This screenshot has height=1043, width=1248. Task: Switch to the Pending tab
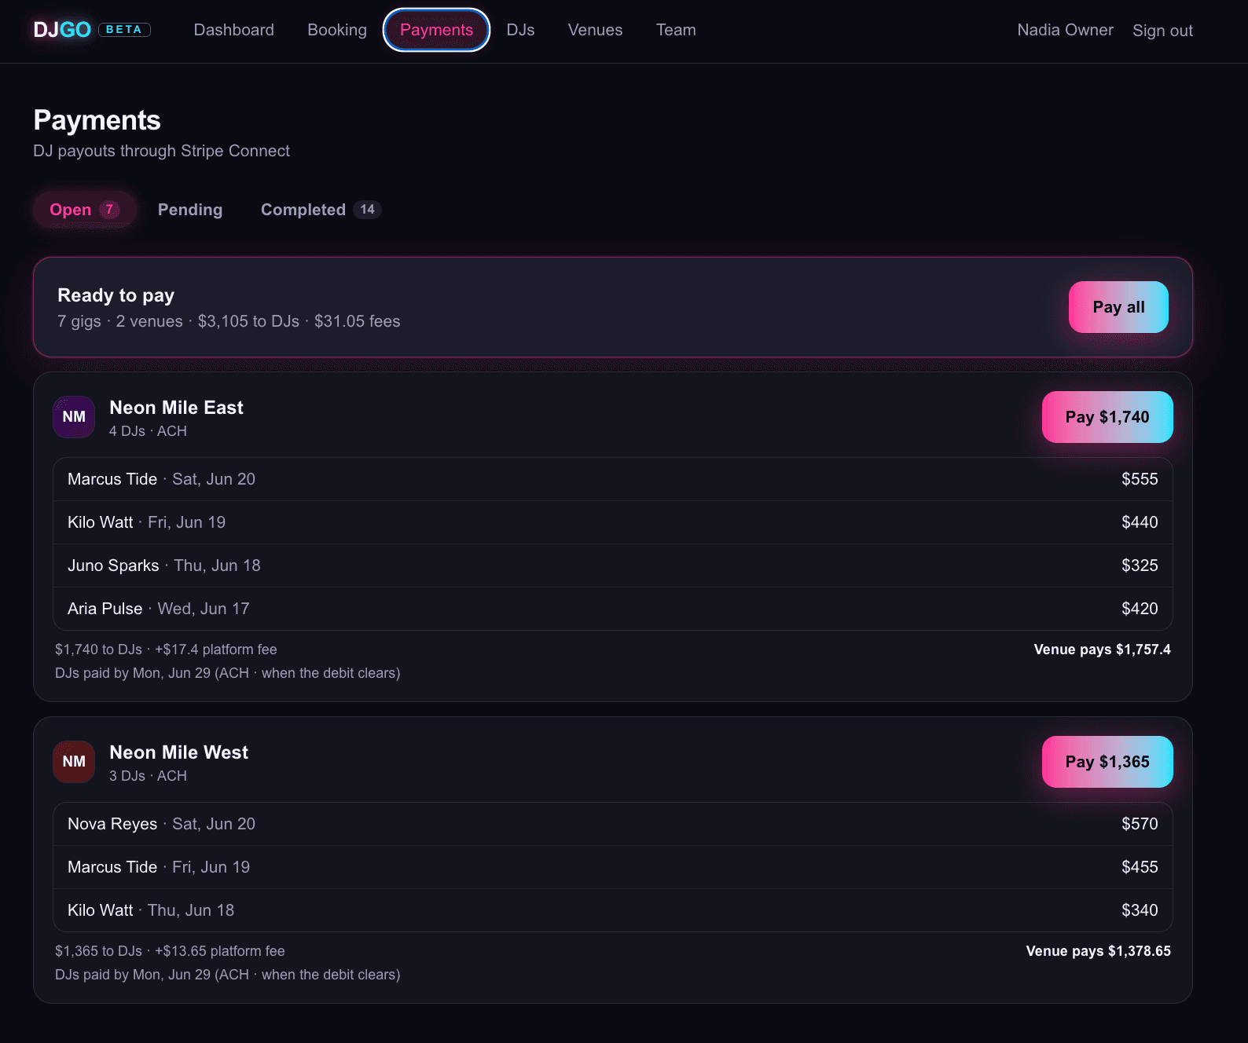point(190,210)
